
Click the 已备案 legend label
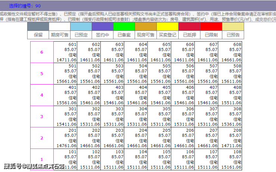coord(124,35)
